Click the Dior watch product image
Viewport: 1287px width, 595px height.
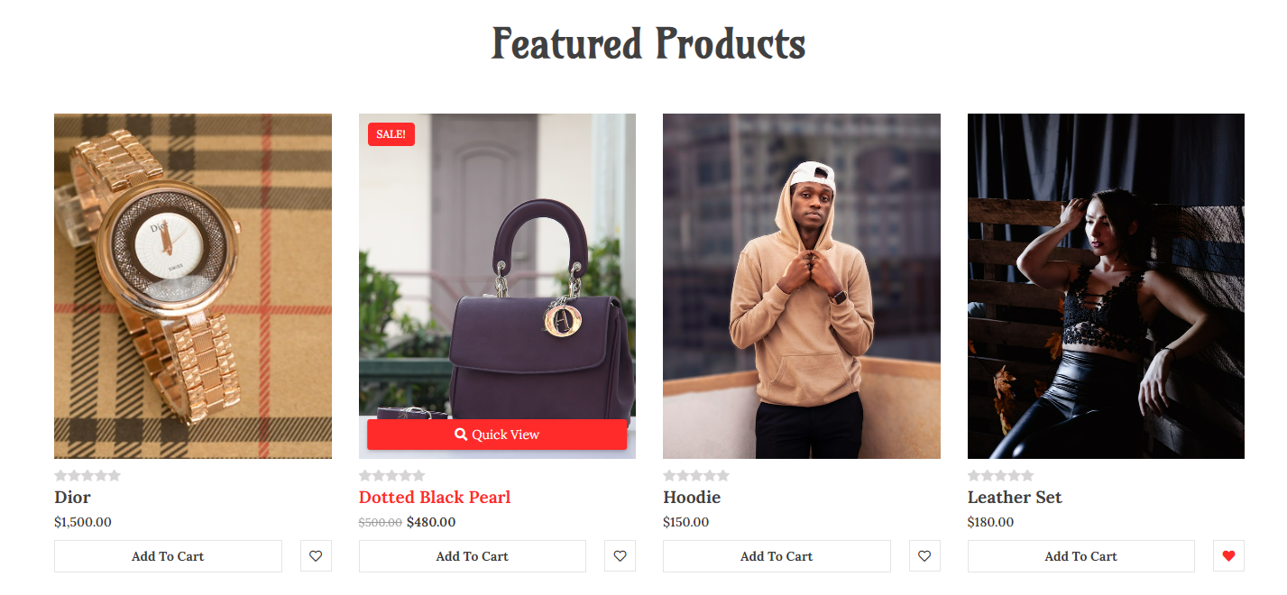click(x=193, y=286)
